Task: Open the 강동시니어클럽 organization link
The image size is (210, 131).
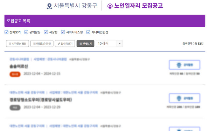Action: (19, 59)
